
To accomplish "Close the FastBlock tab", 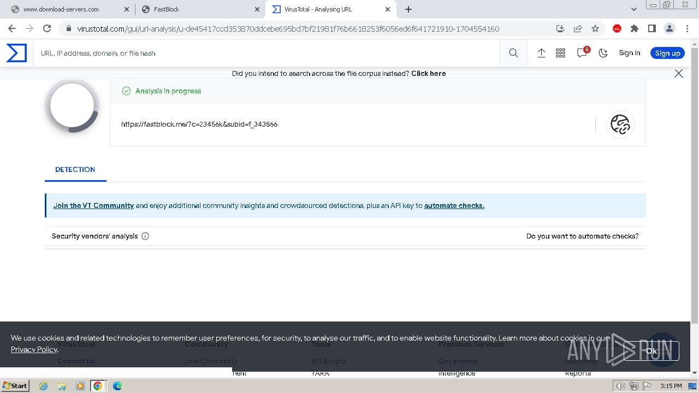I will coord(257,9).
